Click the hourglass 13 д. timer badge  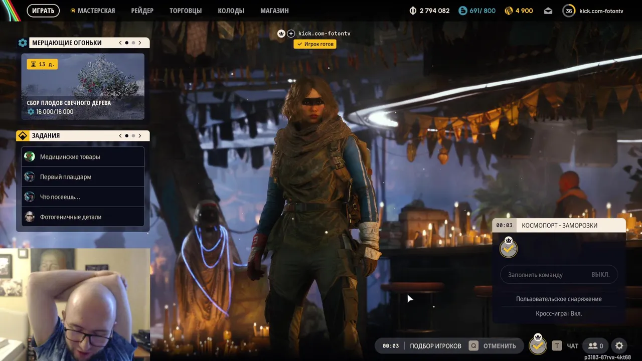point(42,64)
